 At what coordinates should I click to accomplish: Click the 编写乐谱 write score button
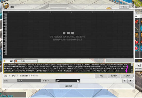tap(68, 86)
